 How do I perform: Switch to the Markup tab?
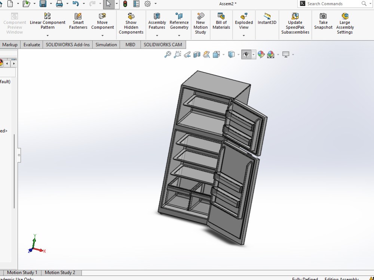coord(10,45)
